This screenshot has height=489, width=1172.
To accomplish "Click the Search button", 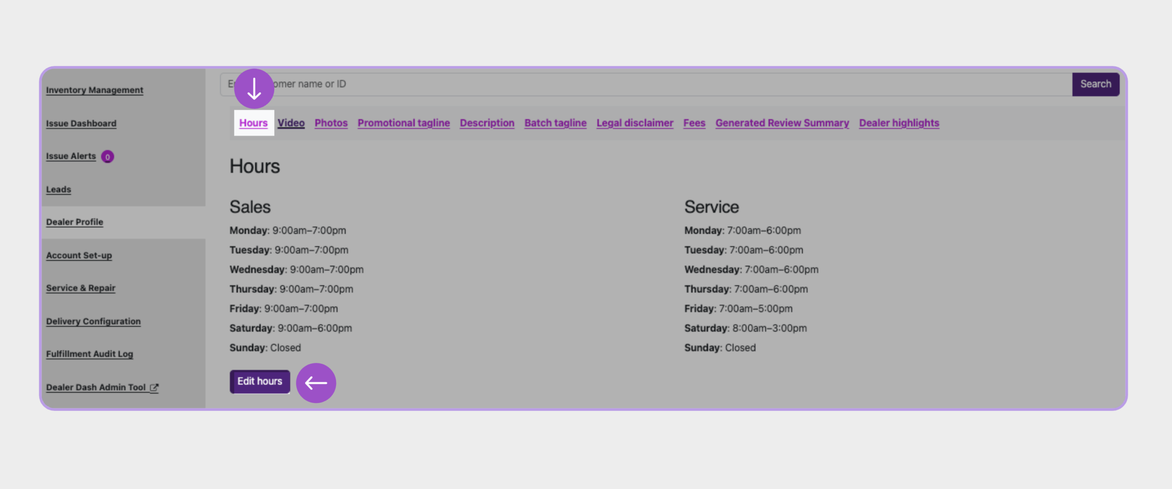I will point(1096,84).
